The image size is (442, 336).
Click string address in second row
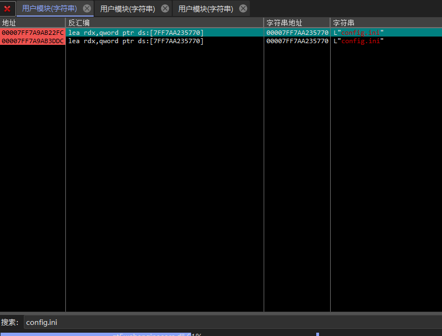(x=297, y=41)
